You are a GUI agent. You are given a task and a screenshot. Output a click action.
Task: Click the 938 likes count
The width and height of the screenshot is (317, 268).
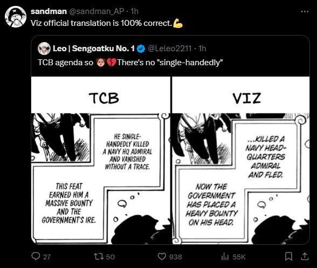tap(176, 257)
